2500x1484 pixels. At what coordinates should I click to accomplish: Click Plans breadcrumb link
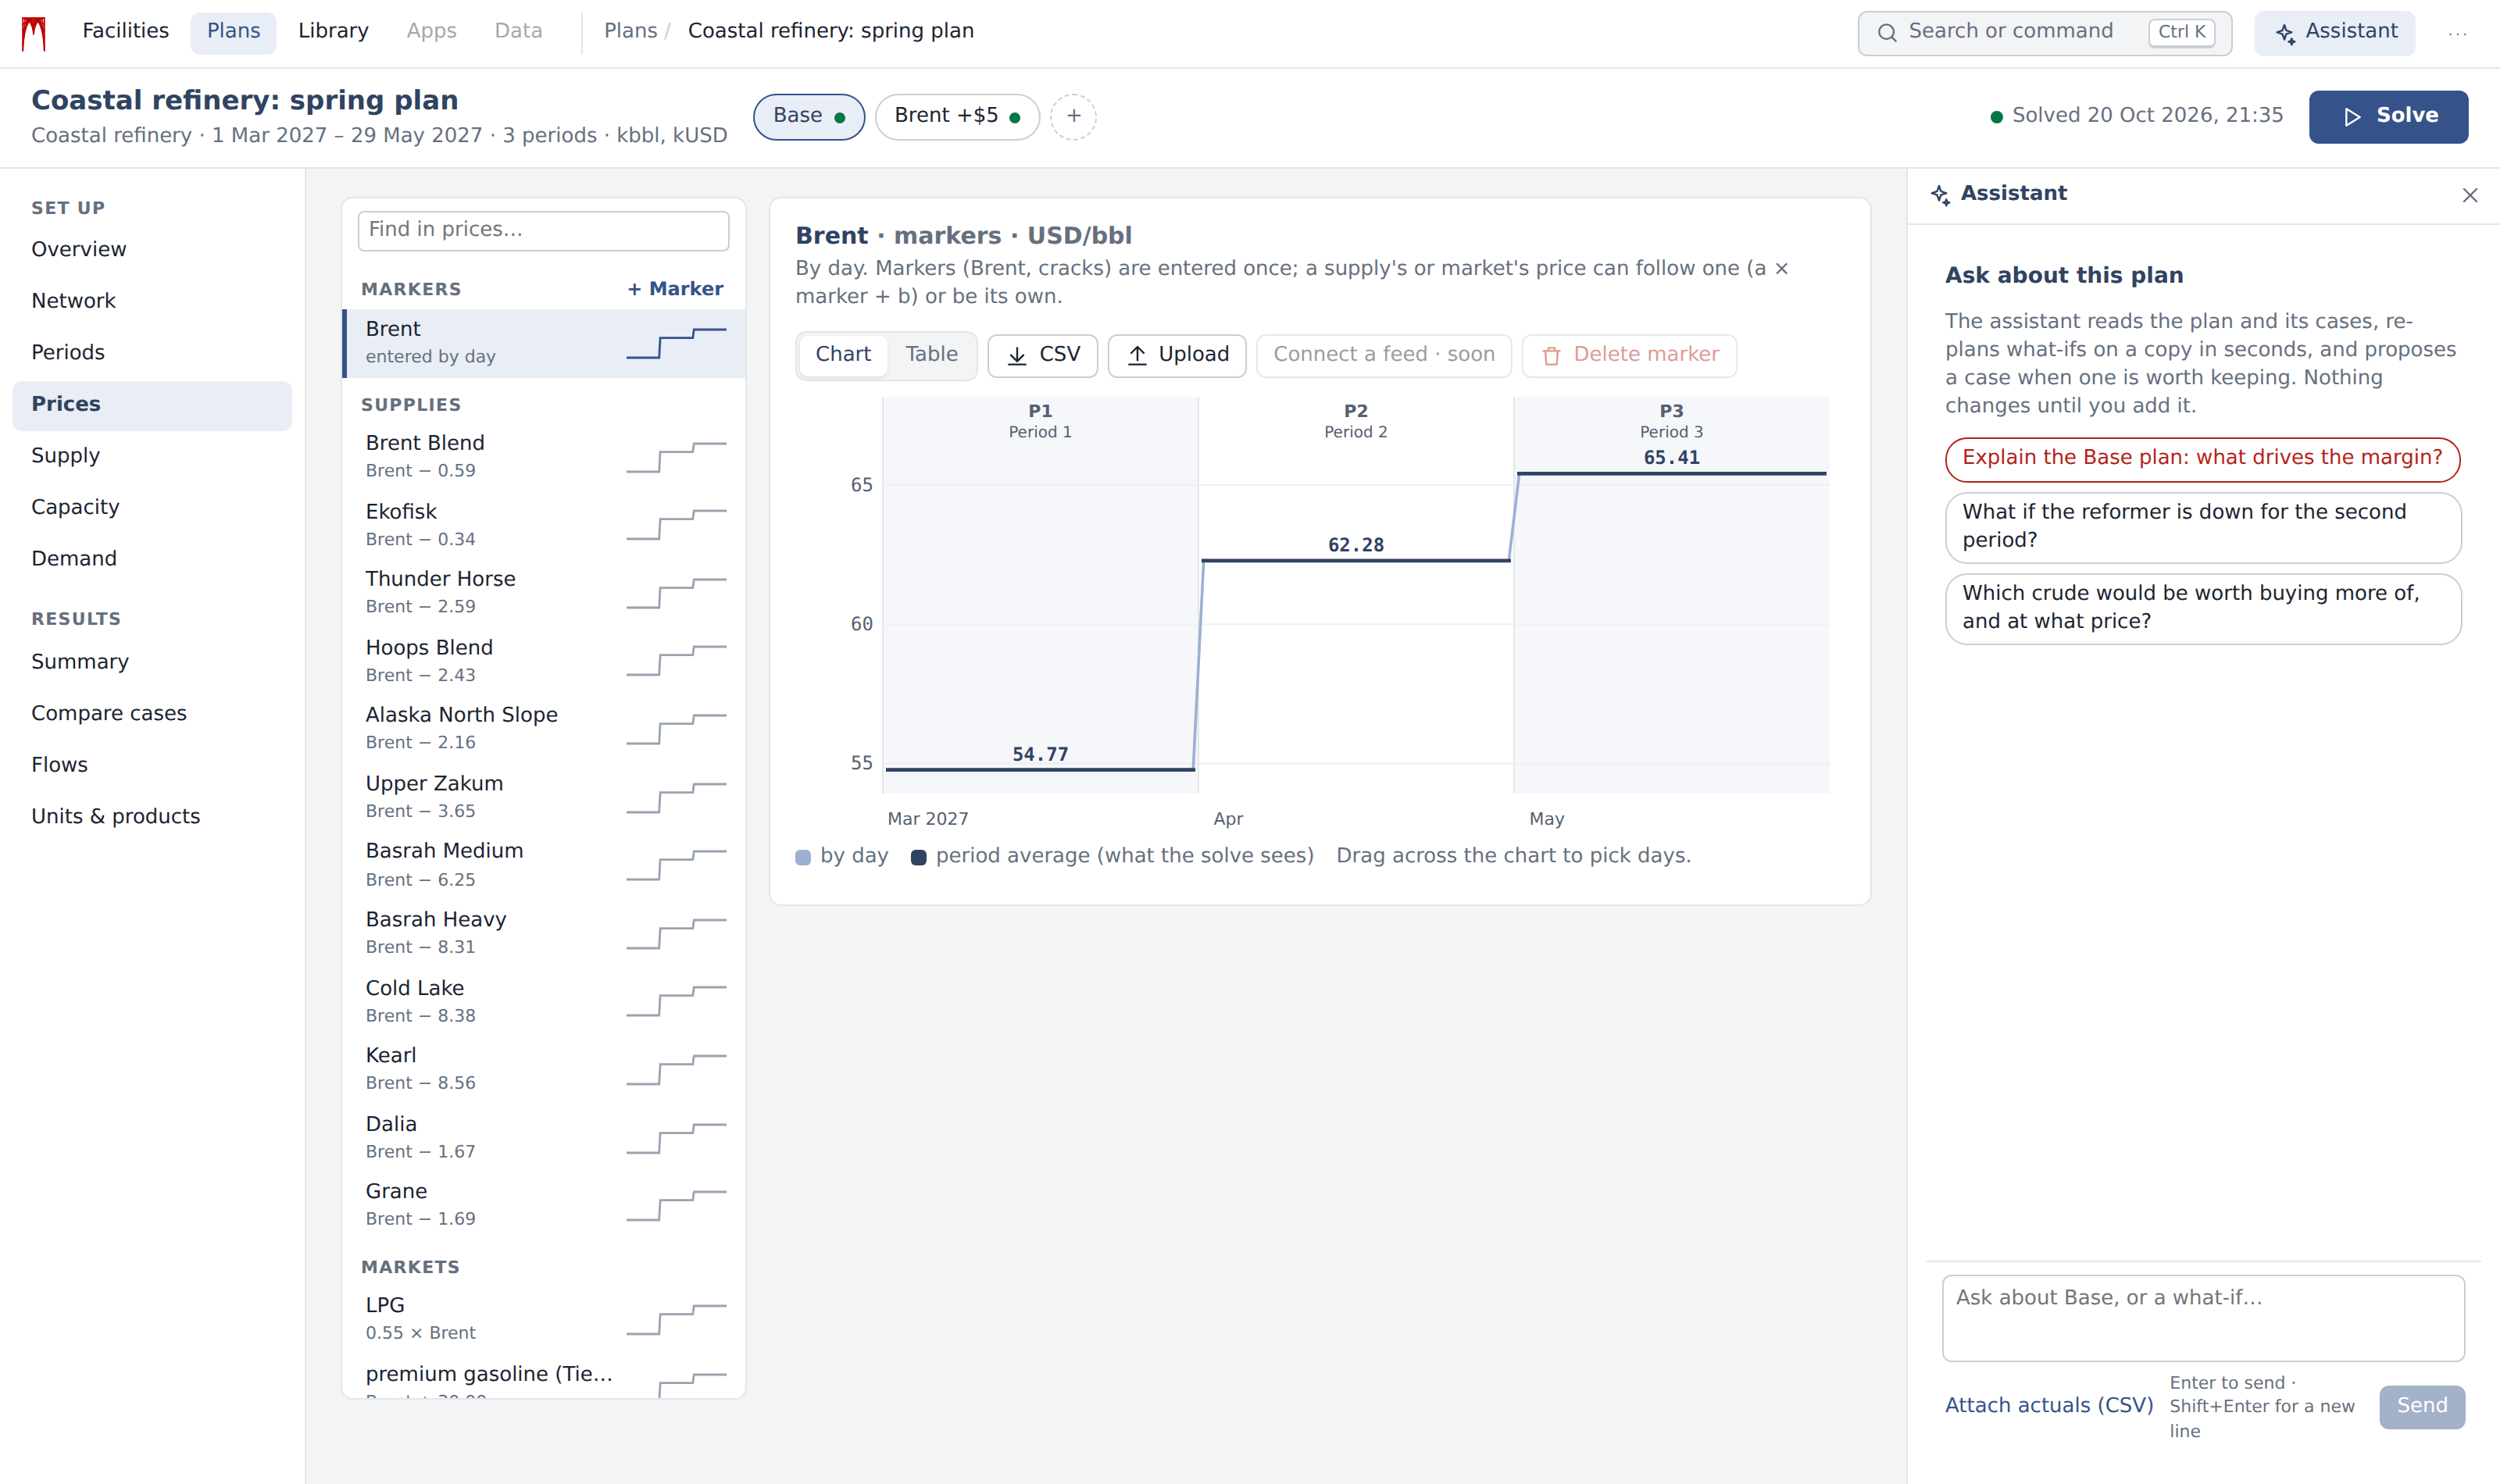630,31
